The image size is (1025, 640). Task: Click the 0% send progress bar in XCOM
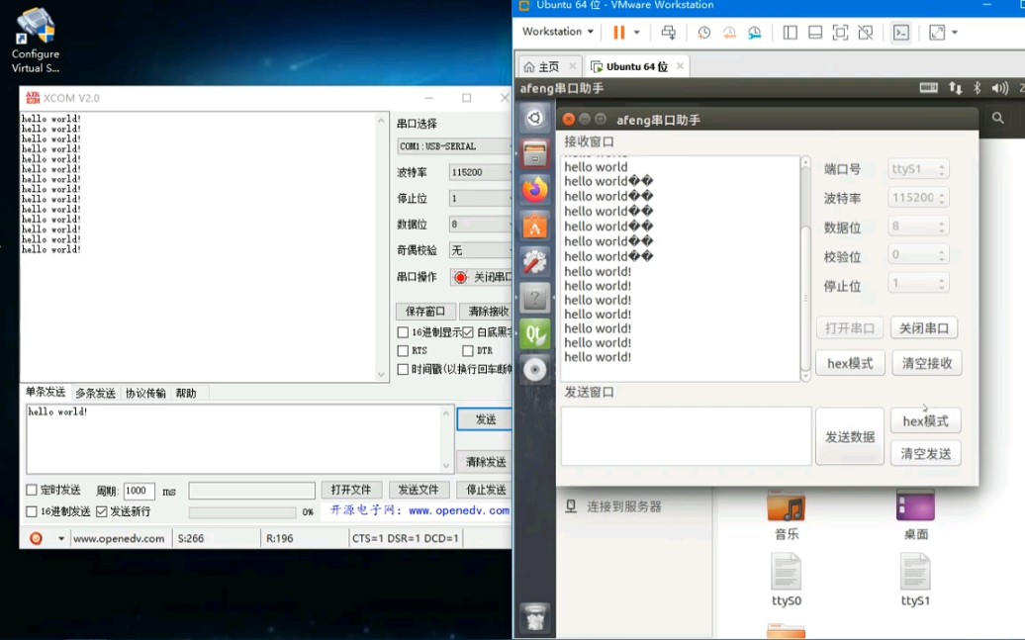[245, 511]
